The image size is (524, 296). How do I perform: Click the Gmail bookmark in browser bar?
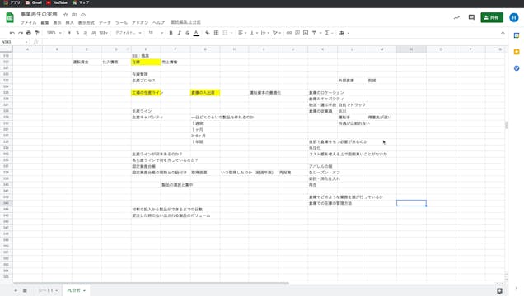pos(34,2)
